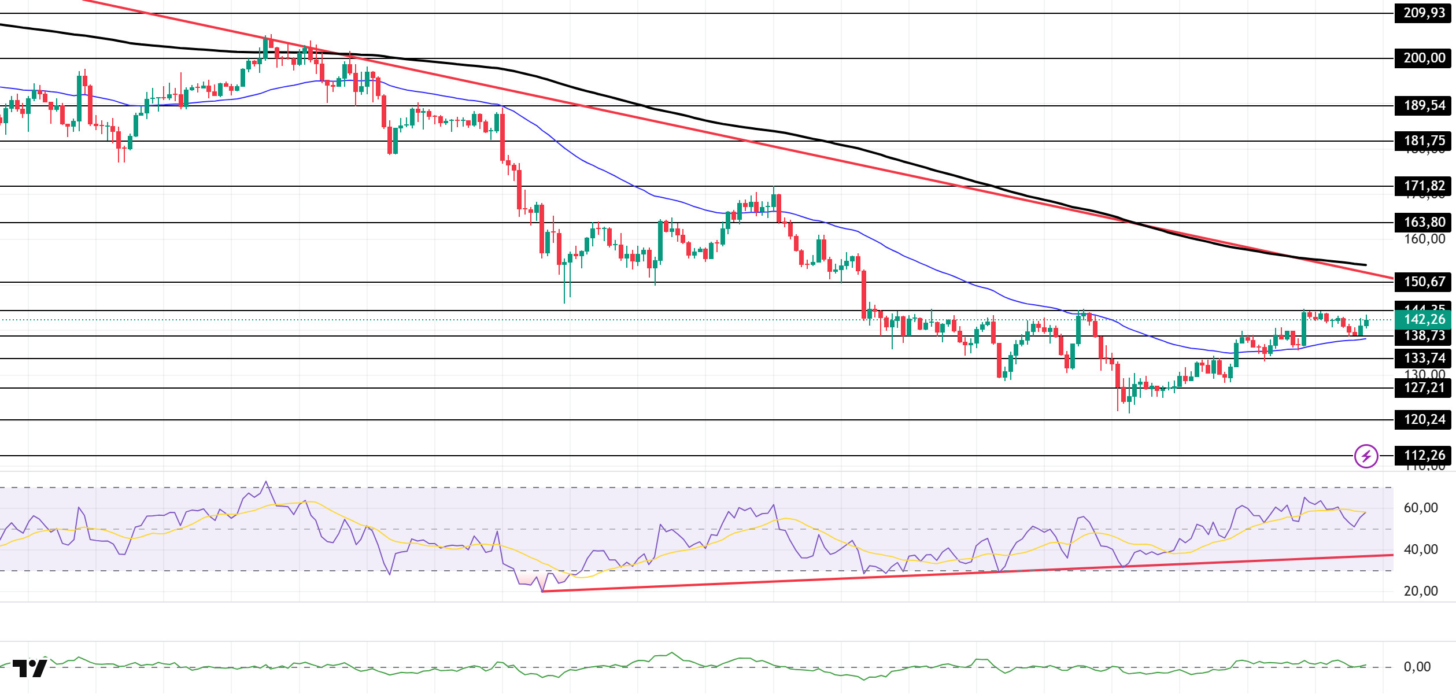Click the 209,93 price level label
Viewport: 1456px width, 698px height.
1424,13
